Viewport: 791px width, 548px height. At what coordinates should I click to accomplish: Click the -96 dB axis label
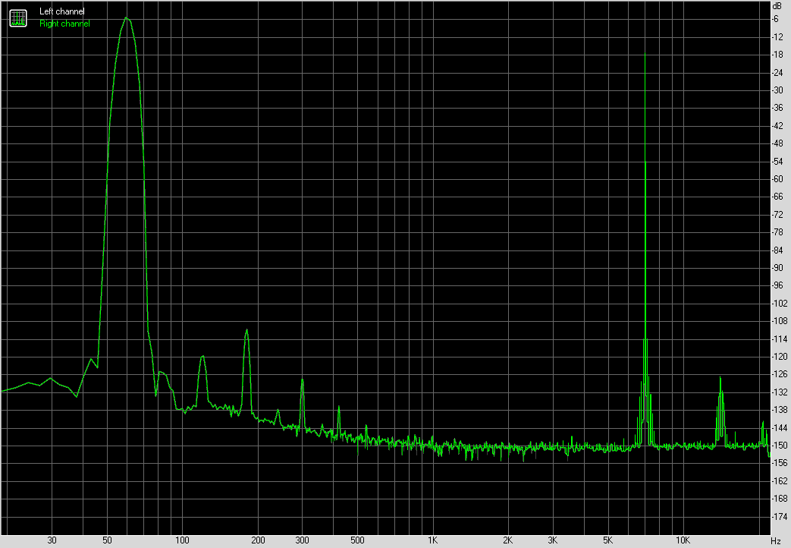point(778,285)
